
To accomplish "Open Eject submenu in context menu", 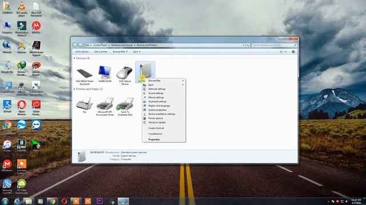I will pyautogui.click(x=164, y=85).
